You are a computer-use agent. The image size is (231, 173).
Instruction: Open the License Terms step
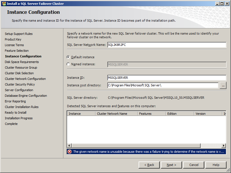click(x=14, y=45)
